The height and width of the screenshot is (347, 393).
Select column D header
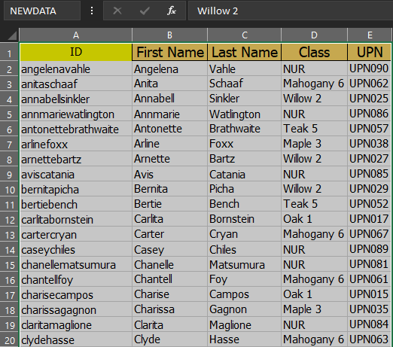[314, 35]
